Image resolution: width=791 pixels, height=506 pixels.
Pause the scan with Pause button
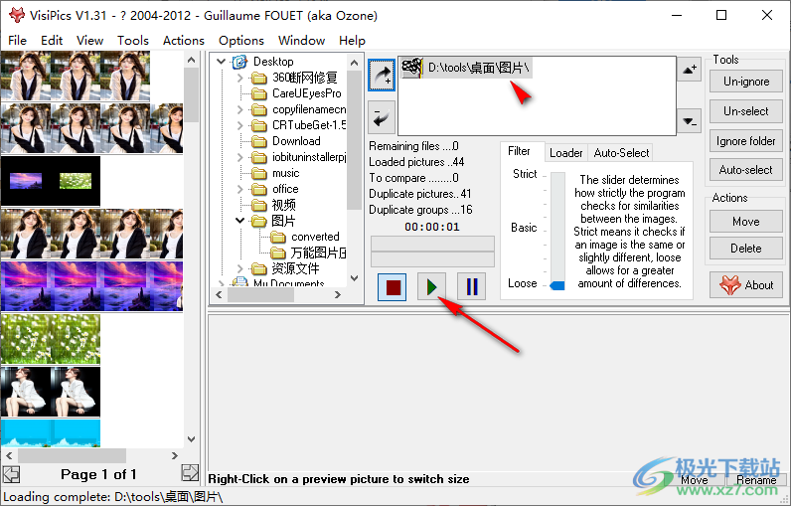coord(472,287)
